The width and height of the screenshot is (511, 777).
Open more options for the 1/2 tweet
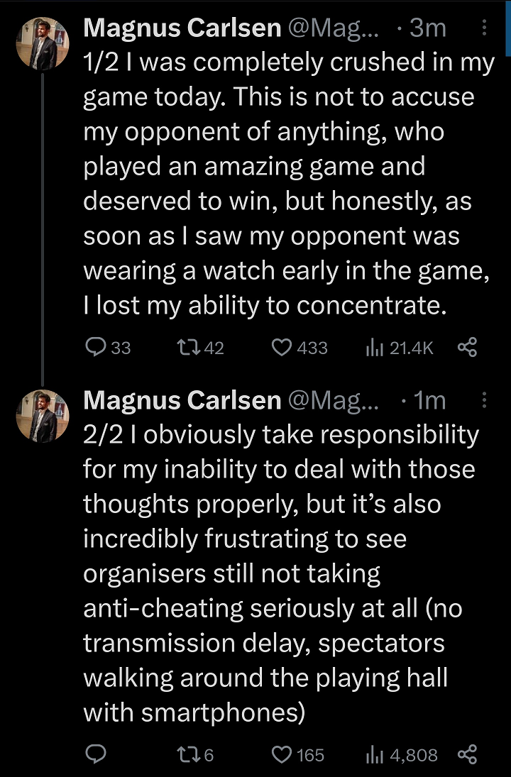tap(485, 28)
